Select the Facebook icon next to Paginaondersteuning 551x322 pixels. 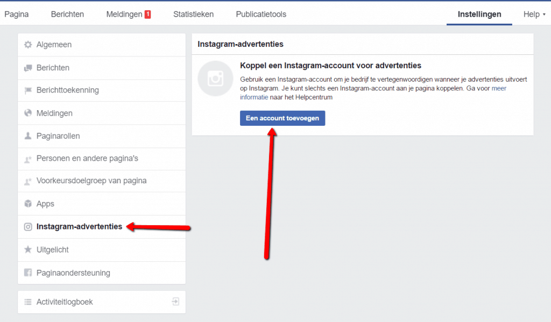(x=27, y=273)
